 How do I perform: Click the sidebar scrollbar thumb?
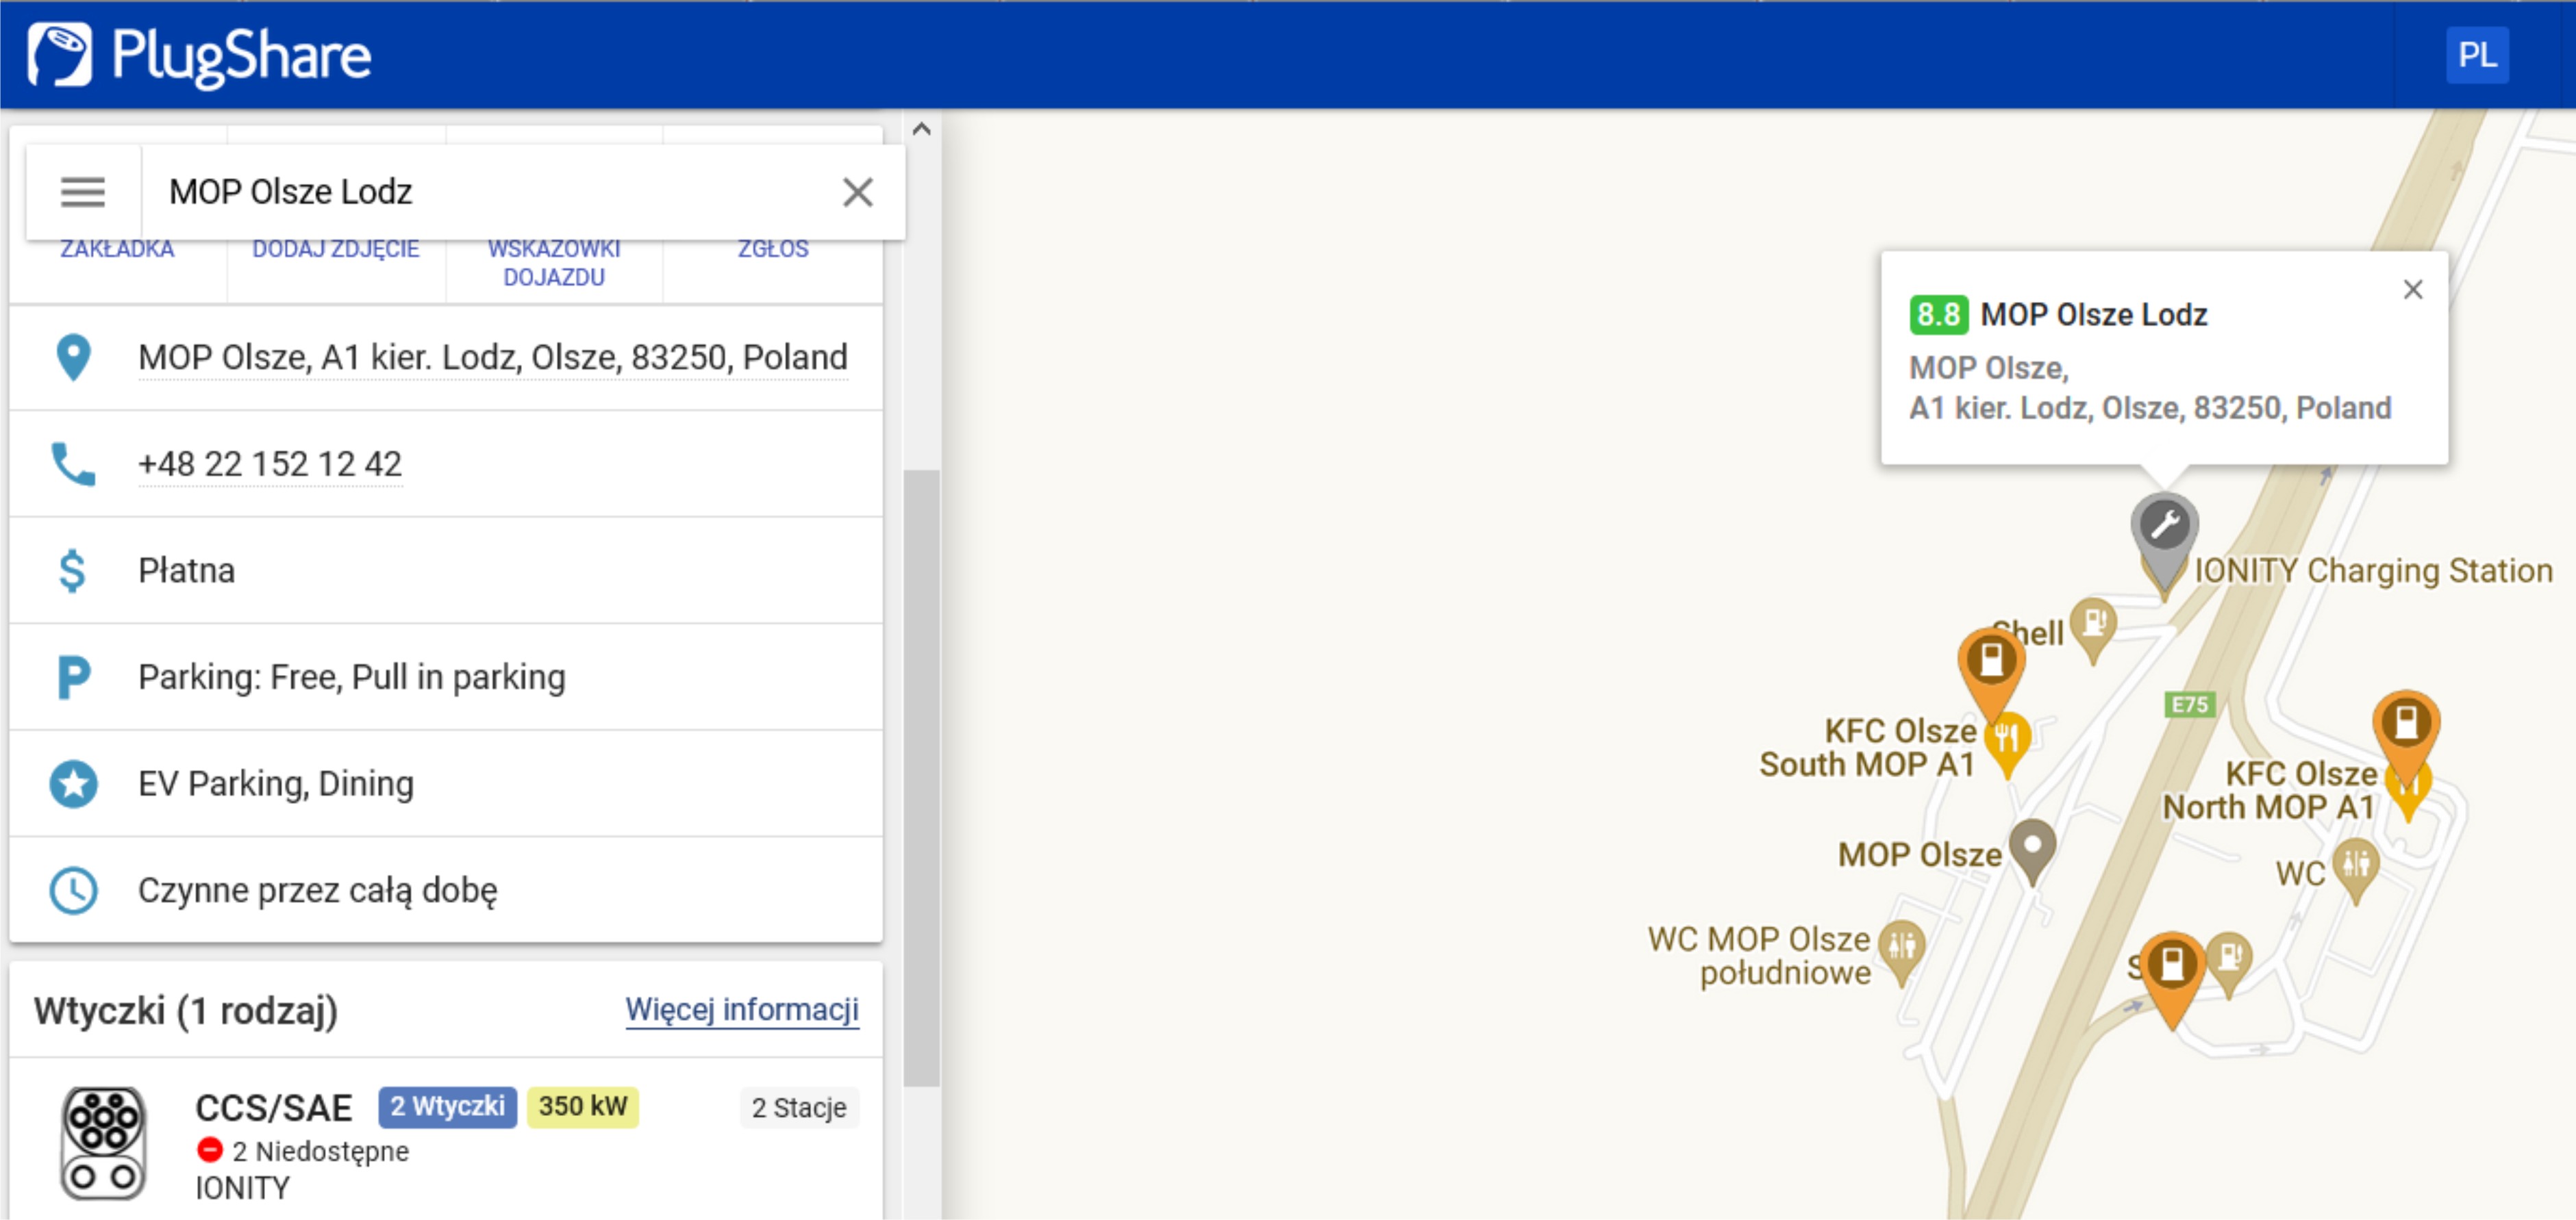click(921, 778)
